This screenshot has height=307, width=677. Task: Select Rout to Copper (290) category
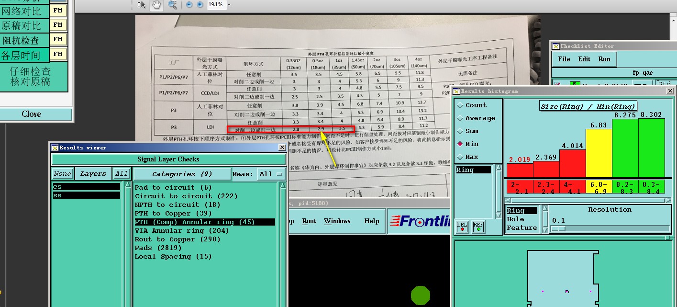coord(178,239)
